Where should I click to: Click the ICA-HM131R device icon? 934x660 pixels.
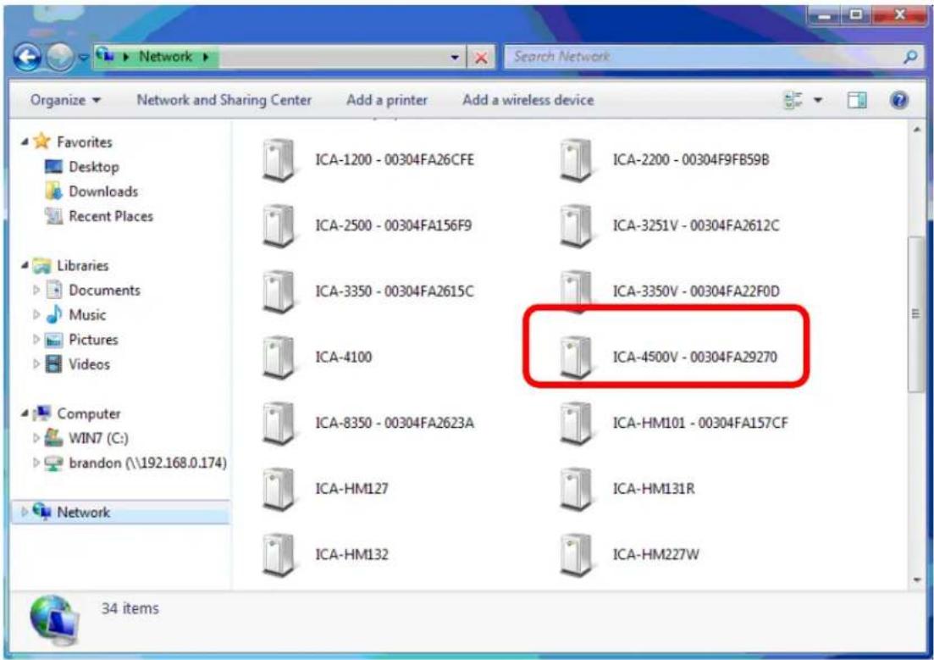click(576, 488)
